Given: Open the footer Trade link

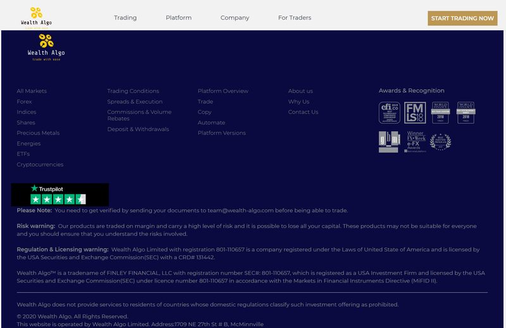Looking at the screenshot, I should pos(205,102).
